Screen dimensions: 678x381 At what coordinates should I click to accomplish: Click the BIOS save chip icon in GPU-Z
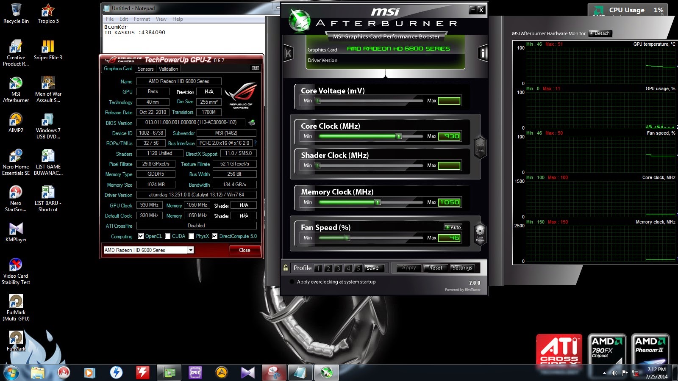tap(252, 122)
